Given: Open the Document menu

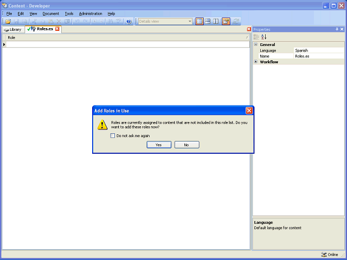Looking at the screenshot, I should (51, 14).
